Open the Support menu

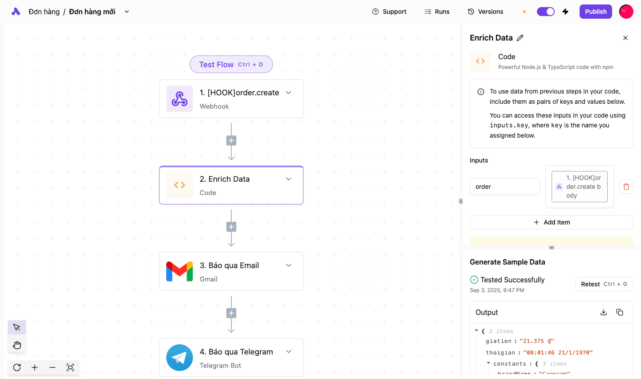tap(389, 11)
